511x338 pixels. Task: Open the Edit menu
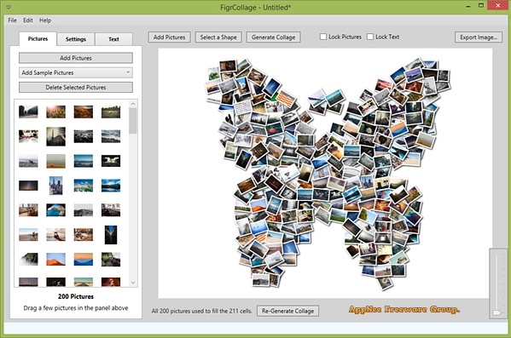(27, 20)
